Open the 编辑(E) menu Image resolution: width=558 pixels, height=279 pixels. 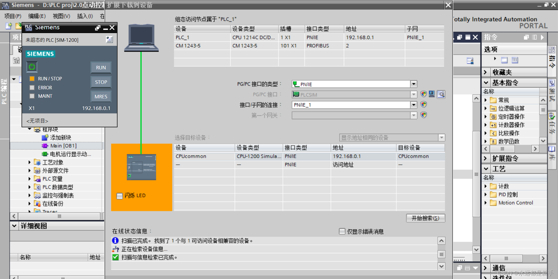coord(37,16)
